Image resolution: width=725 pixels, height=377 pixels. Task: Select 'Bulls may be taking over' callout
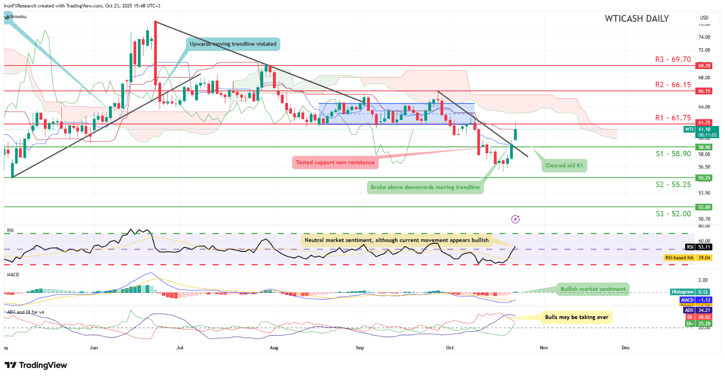[x=577, y=317]
